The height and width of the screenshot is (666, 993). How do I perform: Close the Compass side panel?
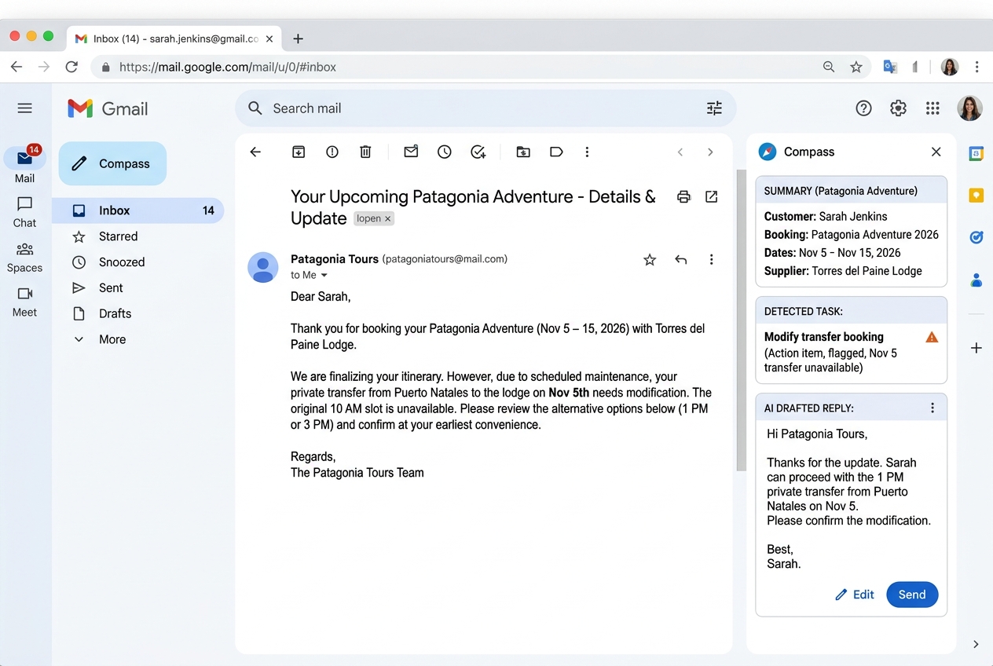coord(936,152)
